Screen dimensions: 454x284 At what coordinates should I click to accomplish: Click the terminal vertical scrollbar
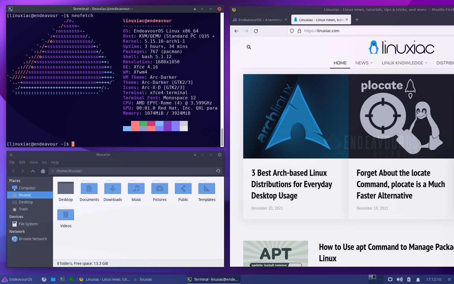(222, 137)
